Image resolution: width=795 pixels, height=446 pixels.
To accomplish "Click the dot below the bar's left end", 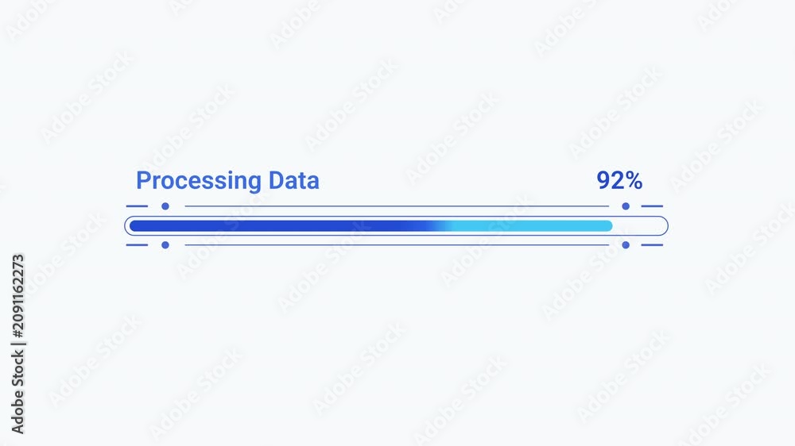I will click(165, 245).
